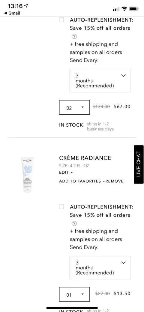Viewport: 144px width, 312px height.
Task: Open the first 3 months frequency dropdown
Action: pyautogui.click(x=100, y=81)
